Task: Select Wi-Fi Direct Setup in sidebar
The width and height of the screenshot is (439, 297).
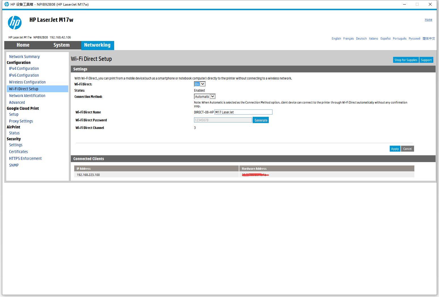Action: coord(37,89)
